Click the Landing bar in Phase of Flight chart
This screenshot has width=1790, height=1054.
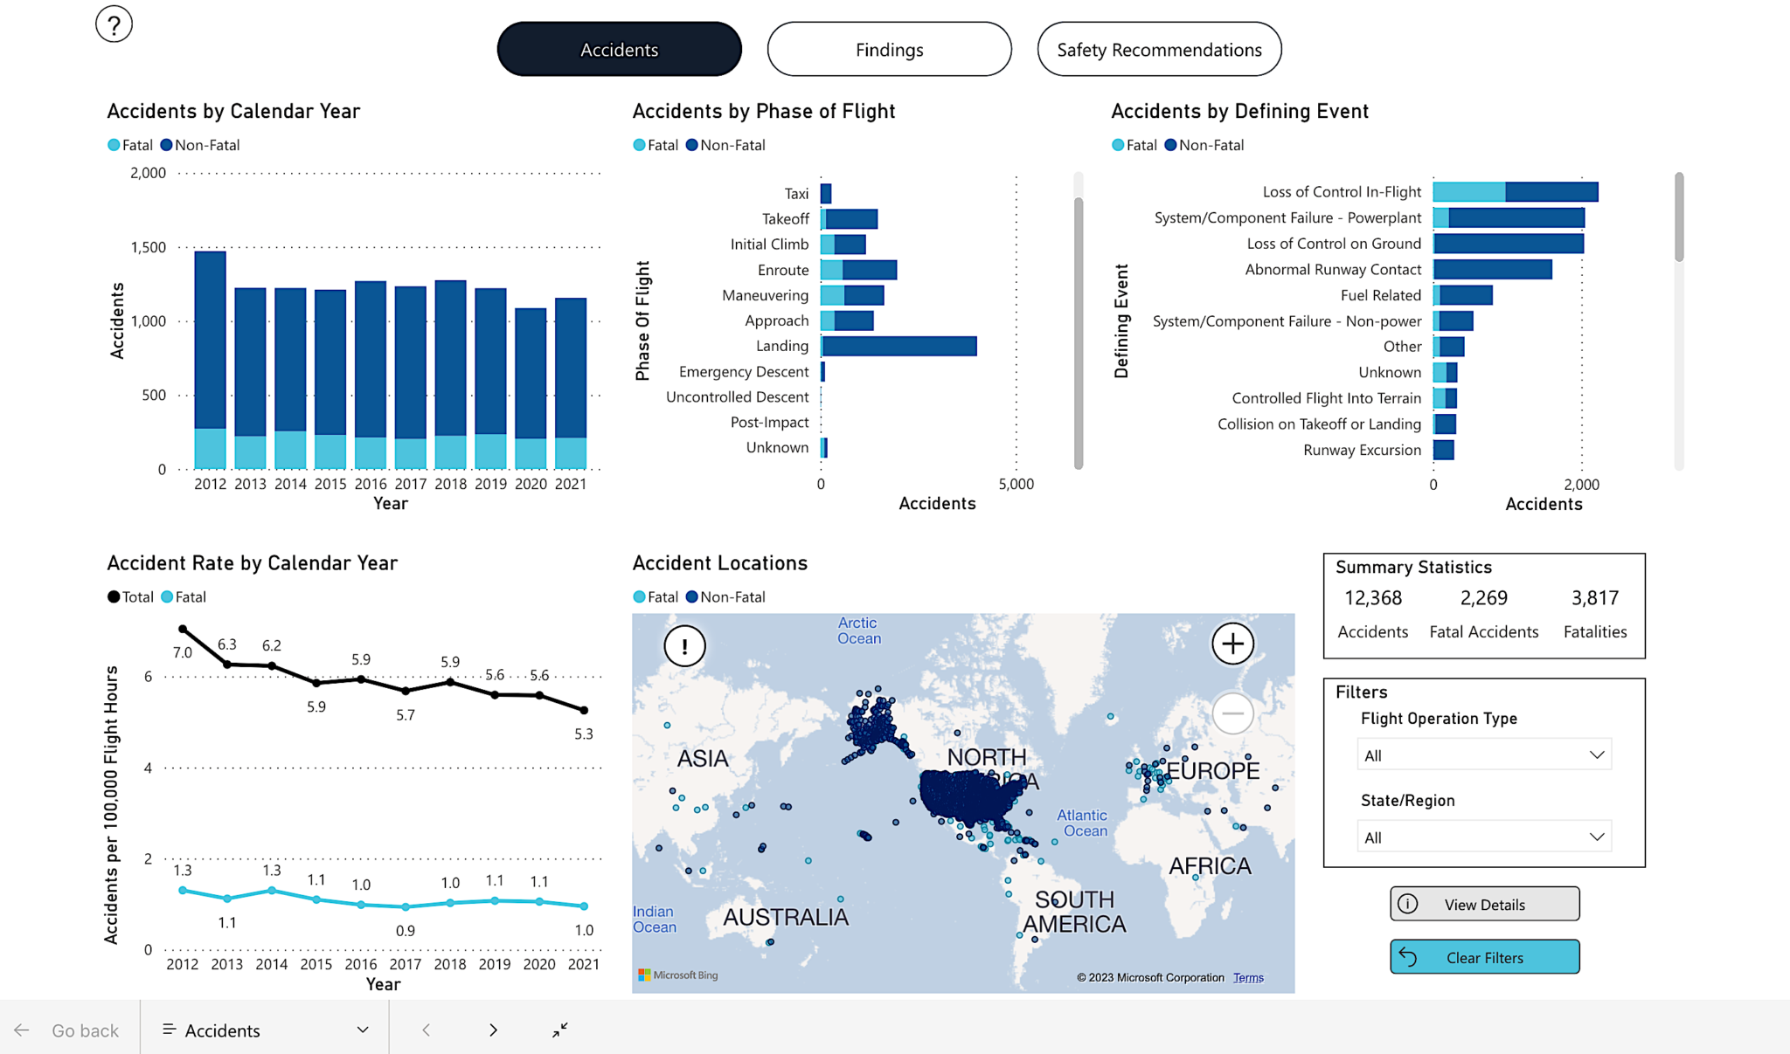(898, 347)
